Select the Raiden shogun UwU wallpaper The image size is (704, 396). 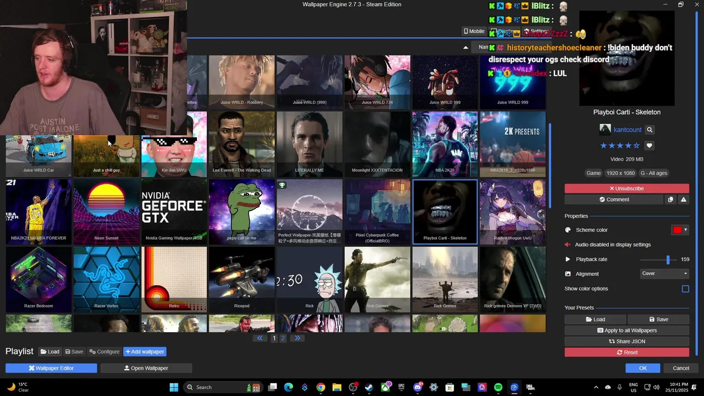coord(513,212)
